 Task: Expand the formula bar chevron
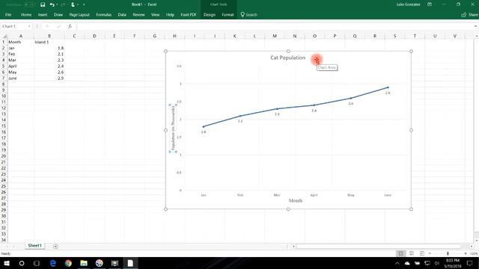click(476, 27)
